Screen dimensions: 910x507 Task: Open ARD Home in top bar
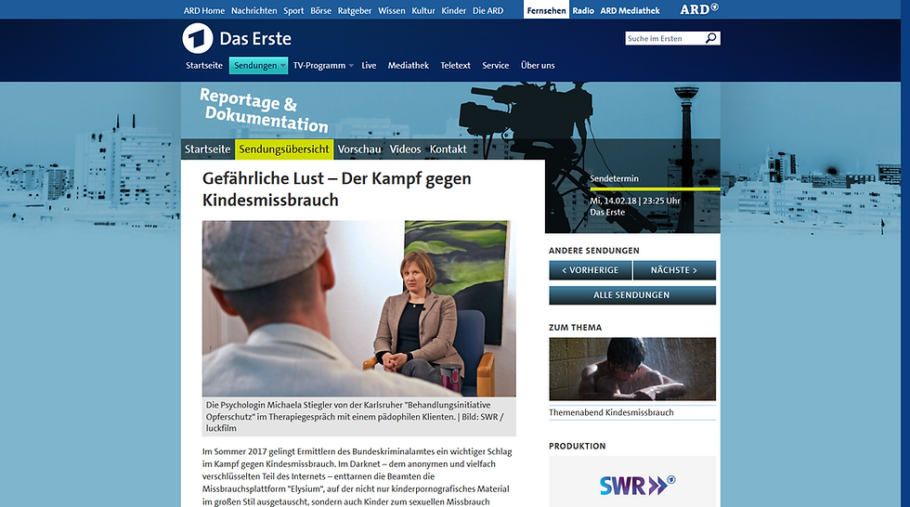click(x=204, y=10)
